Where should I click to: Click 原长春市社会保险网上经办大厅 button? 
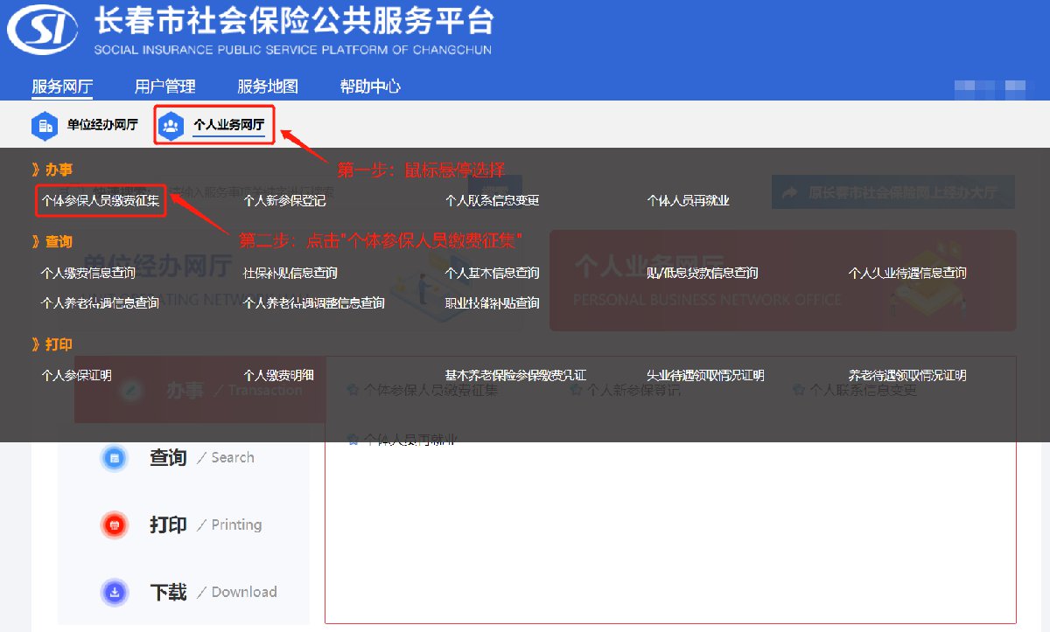pos(892,192)
